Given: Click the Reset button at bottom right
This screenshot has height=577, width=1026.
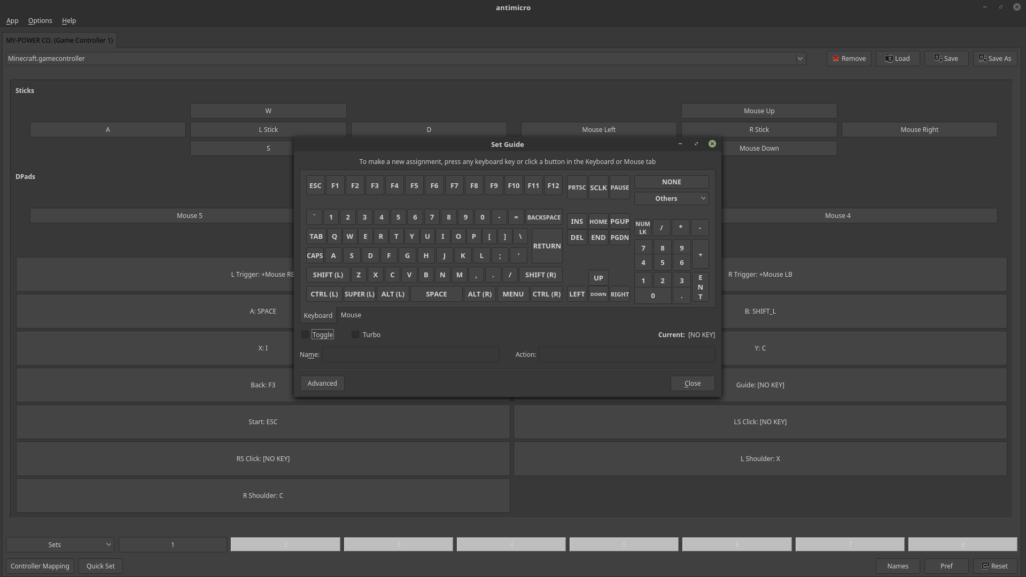Looking at the screenshot, I should (x=994, y=566).
